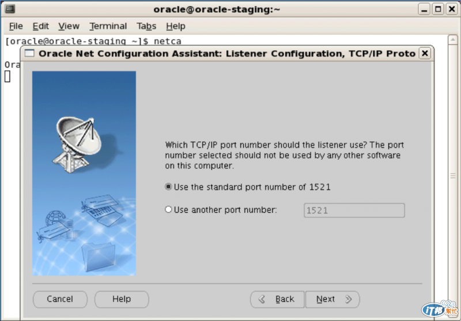This screenshot has height=321, width=461.
Task: Click the terminal vertical scrollbar handle
Action: 453,176
